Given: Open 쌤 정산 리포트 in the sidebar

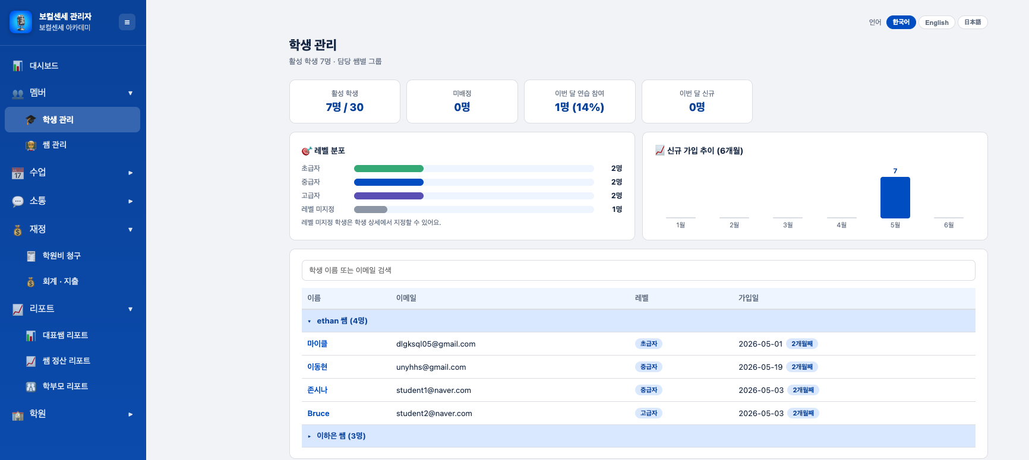Looking at the screenshot, I should (x=72, y=361).
